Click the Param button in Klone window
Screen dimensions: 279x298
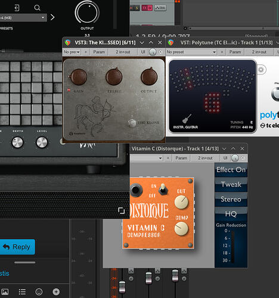tap(99, 52)
